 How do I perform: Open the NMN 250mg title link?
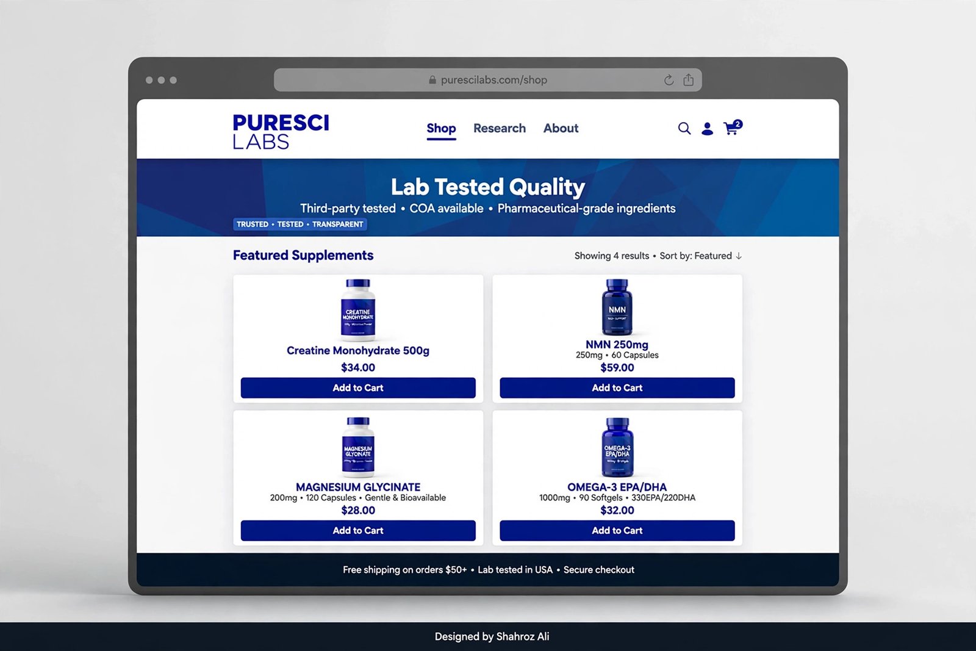point(617,345)
